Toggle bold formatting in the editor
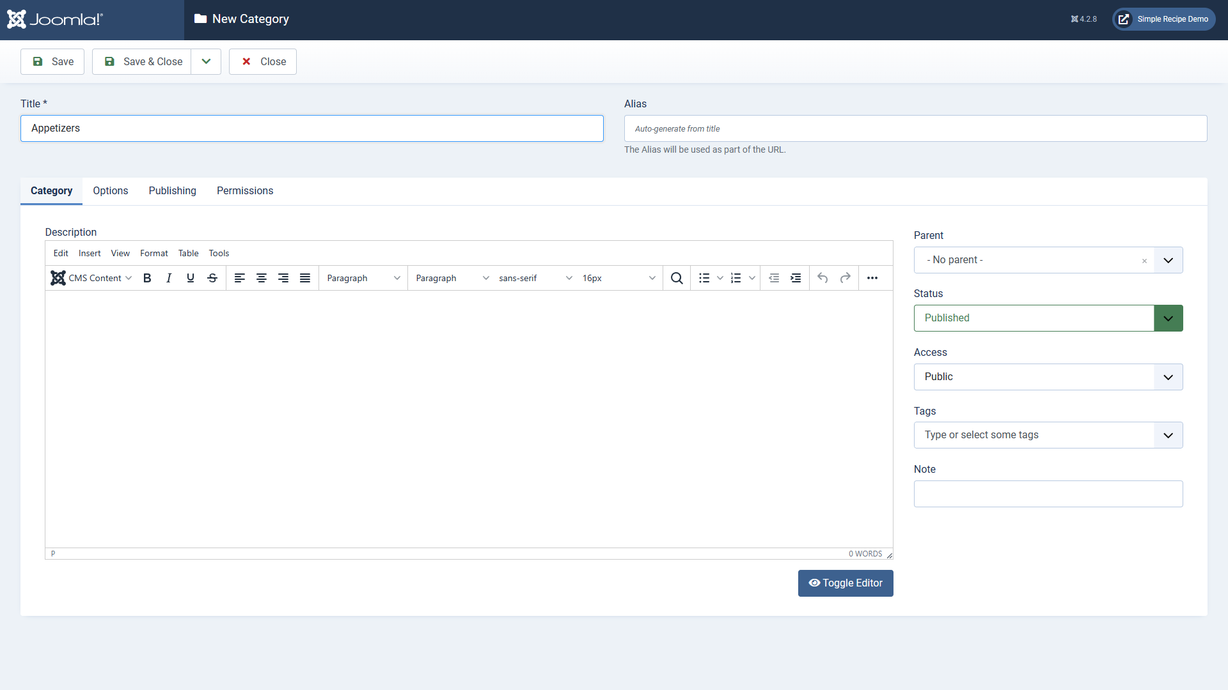The width and height of the screenshot is (1228, 690). [x=147, y=278]
